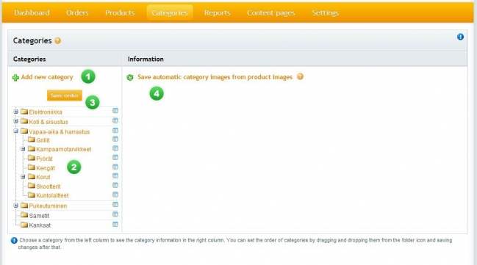The image size is (477, 265).
Task: Go to the Settings tab
Action: click(325, 12)
